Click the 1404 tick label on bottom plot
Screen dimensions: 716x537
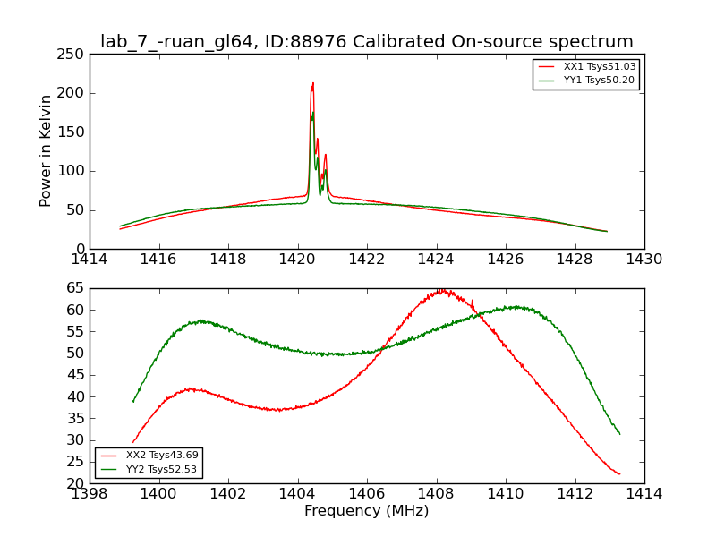coord(297,494)
